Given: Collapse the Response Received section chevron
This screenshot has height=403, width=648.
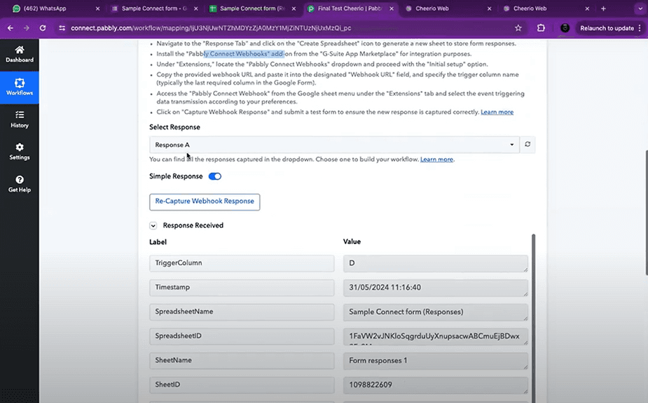Looking at the screenshot, I should (153, 225).
